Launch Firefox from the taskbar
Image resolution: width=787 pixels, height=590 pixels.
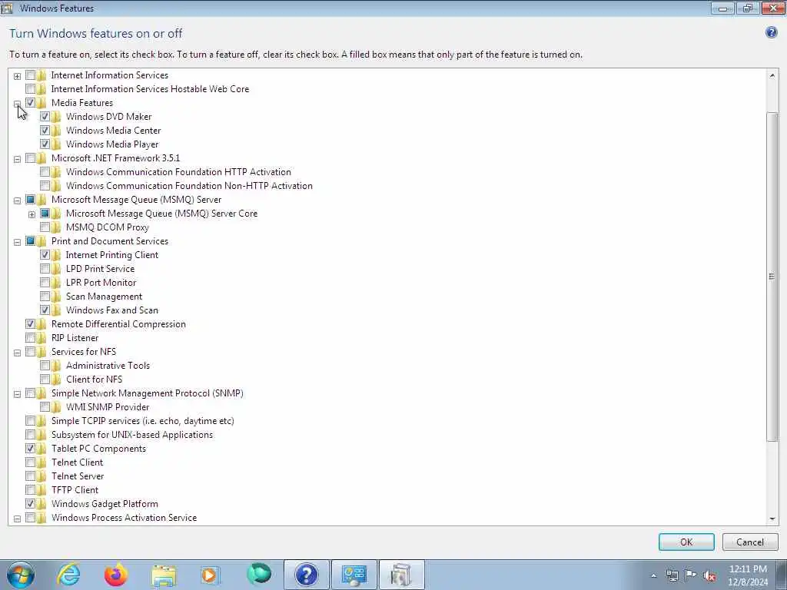pyautogui.click(x=116, y=575)
